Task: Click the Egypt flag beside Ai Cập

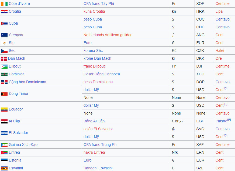Action: [4, 121]
